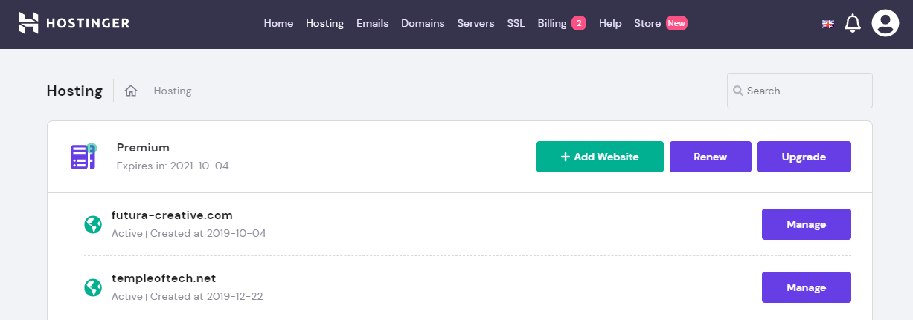Screen dimensions: 913x320
Task: Upgrade the Premium plan
Action: point(804,157)
